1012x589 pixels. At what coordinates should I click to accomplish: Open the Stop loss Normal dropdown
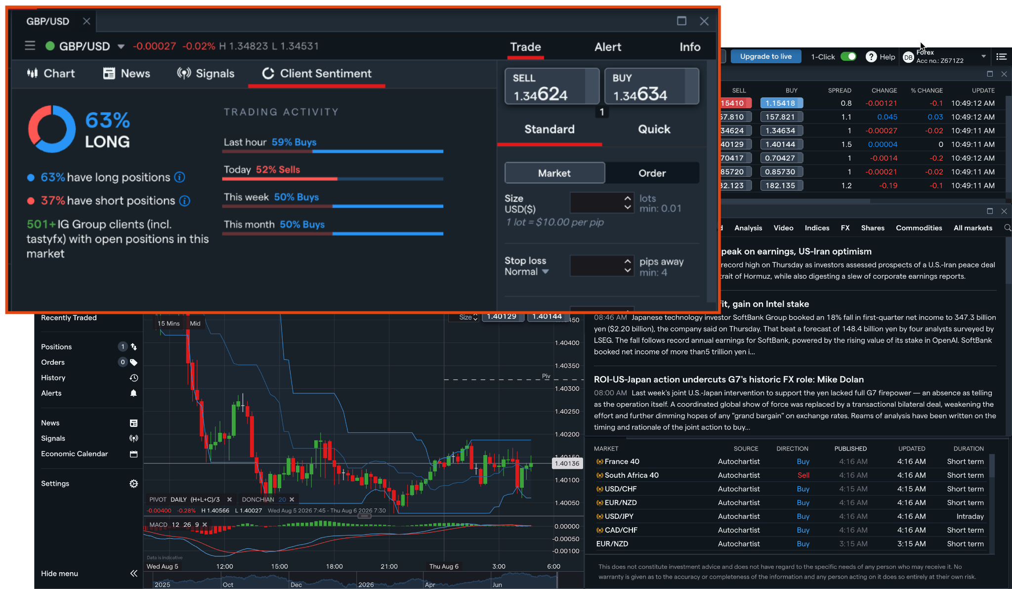click(527, 272)
